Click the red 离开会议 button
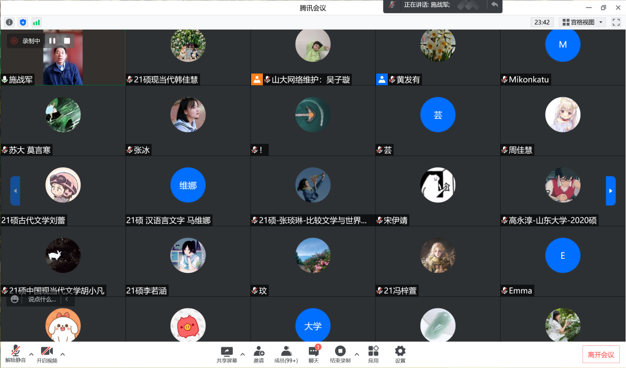 (x=600, y=355)
